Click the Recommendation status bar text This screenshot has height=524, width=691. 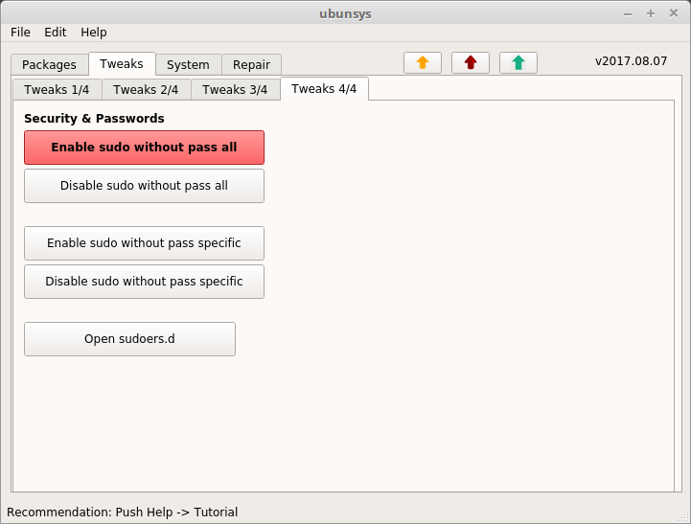pyautogui.click(x=122, y=513)
